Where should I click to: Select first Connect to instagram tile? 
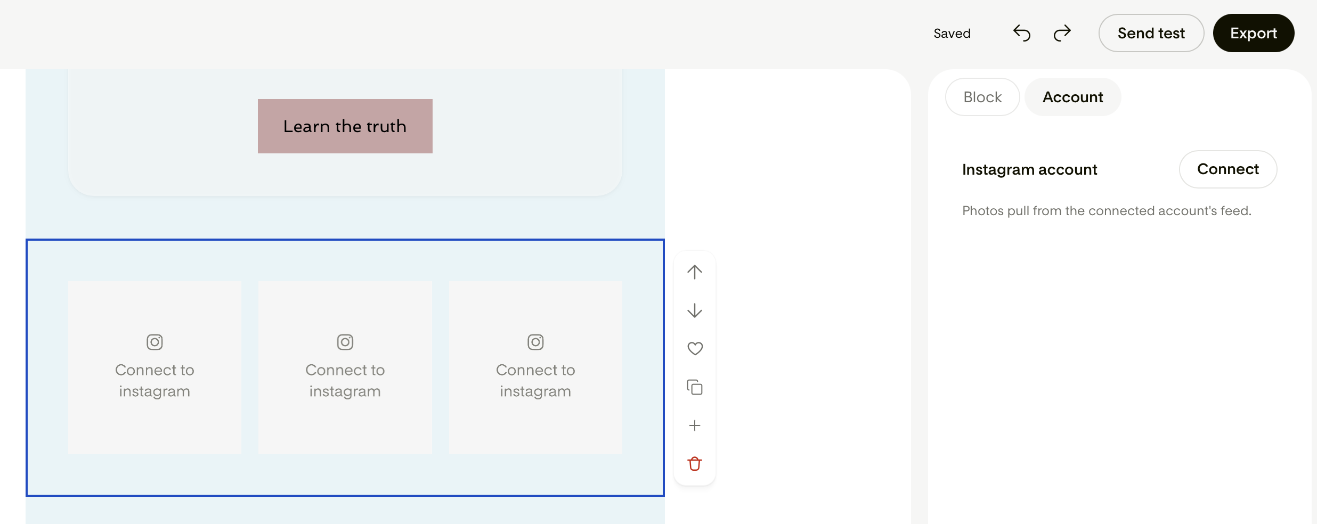coord(155,368)
